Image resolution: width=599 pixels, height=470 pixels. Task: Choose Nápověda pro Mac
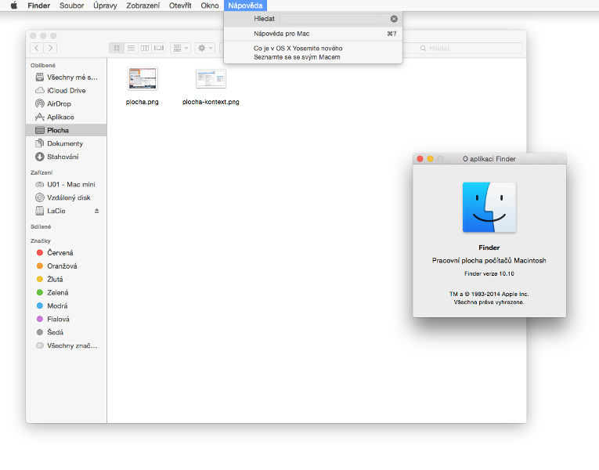tap(313, 34)
